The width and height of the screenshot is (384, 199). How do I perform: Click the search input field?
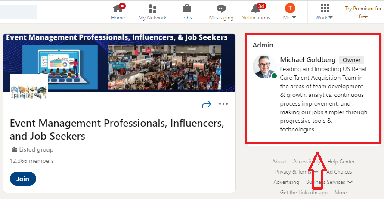coord(19,12)
